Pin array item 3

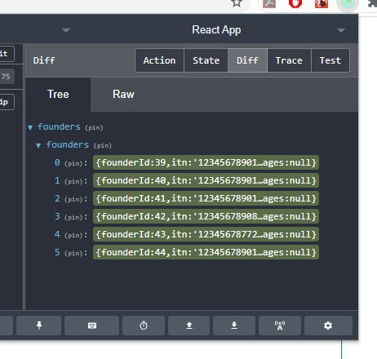[73, 217]
